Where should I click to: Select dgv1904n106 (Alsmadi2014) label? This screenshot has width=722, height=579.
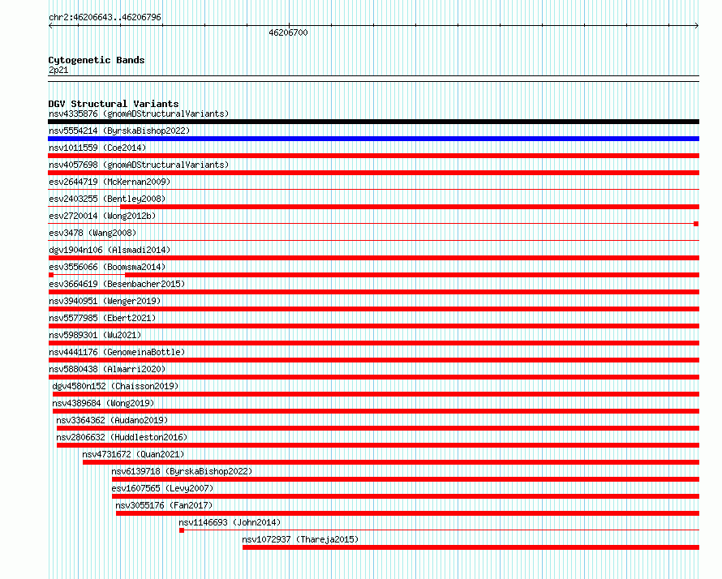click(x=110, y=250)
